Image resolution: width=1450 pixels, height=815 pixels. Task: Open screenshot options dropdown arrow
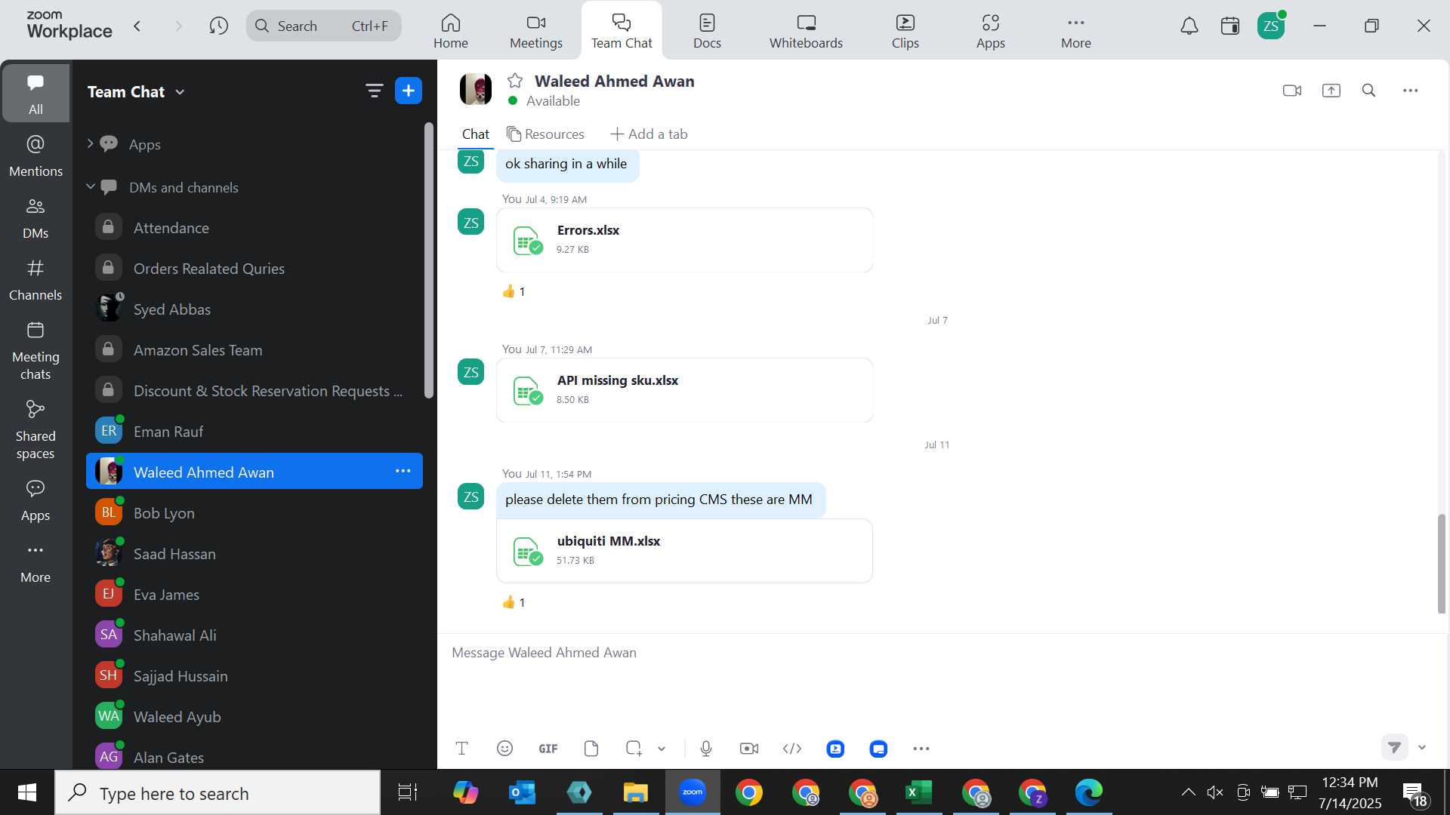662,749
